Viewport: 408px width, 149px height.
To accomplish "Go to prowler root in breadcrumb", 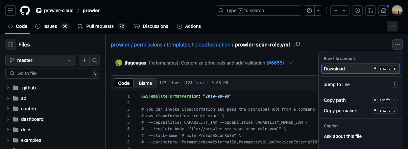I will coord(120,45).
